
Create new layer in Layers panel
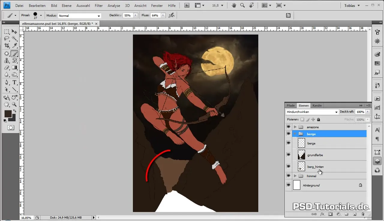point(354,214)
